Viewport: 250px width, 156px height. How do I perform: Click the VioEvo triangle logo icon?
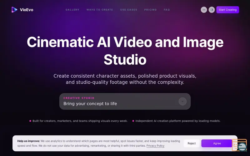coord(14,10)
